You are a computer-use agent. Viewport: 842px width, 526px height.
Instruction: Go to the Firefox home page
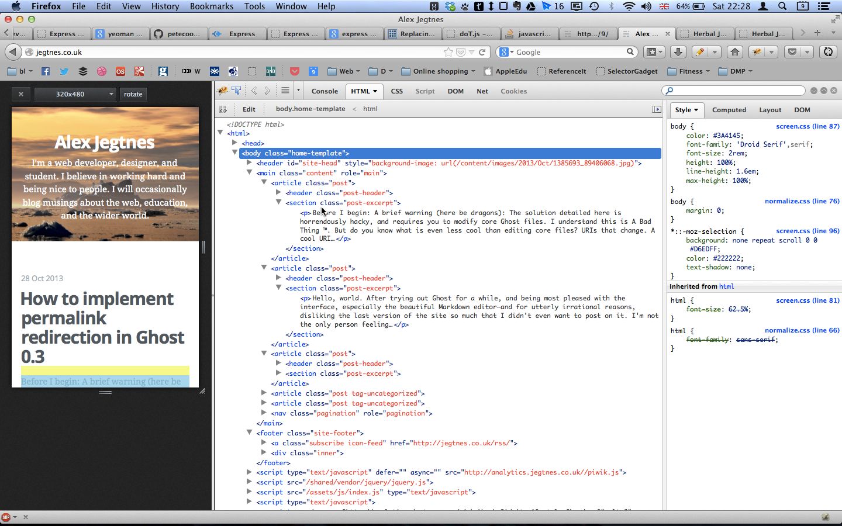pos(735,52)
